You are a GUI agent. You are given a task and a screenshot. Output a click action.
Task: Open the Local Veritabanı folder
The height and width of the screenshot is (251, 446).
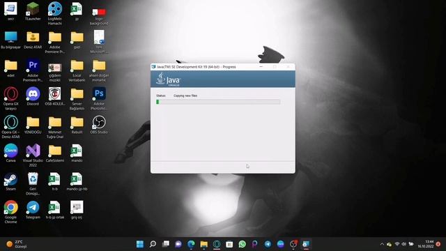77,70
